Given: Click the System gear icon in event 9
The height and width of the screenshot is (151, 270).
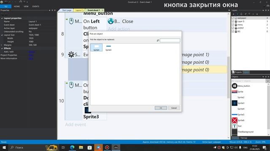Looking at the screenshot, I should point(71,55).
